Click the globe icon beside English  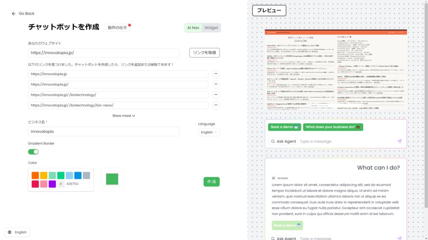pyautogui.click(x=10, y=232)
